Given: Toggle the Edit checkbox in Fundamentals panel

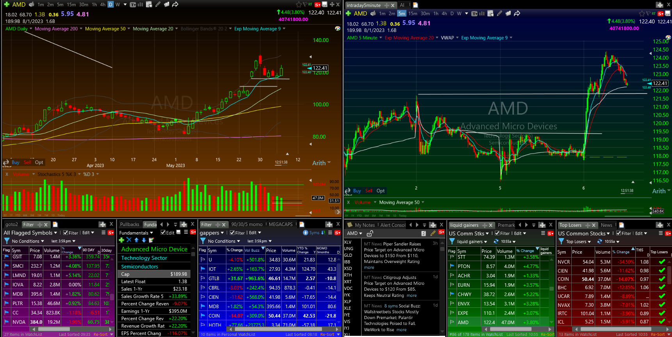Looking at the screenshot, I should click(163, 233).
